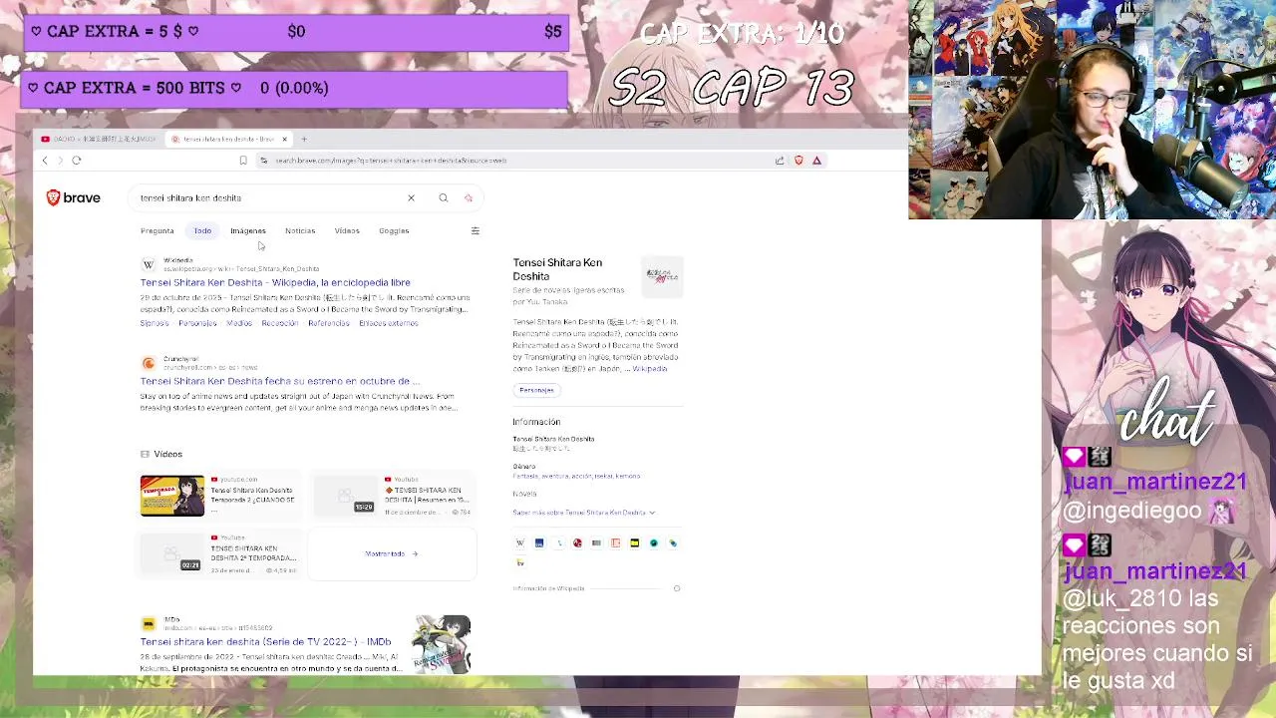Open the Crunchyroll fecha su estreno result
The height and width of the screenshot is (718, 1276).
(x=279, y=381)
